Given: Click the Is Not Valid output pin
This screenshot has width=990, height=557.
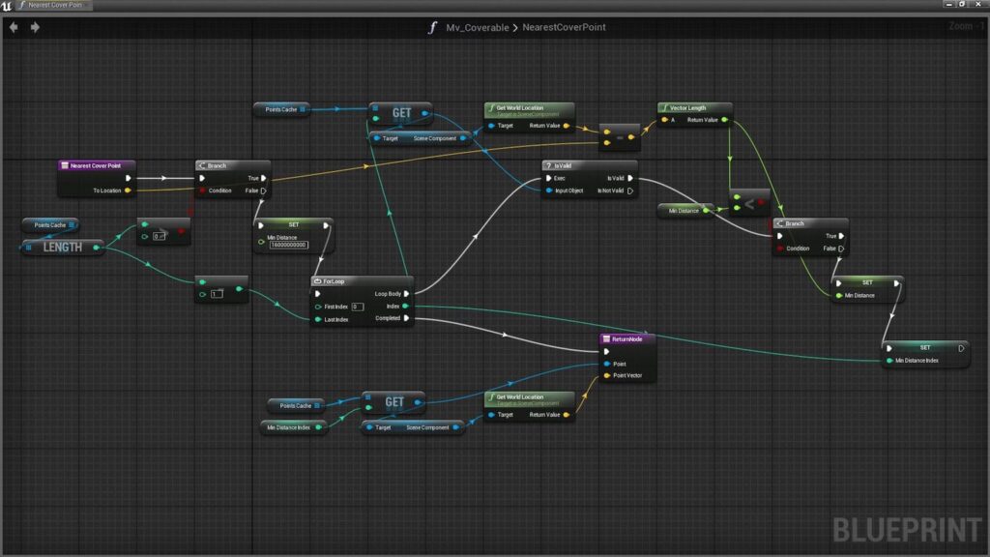Looking at the screenshot, I should point(630,191).
